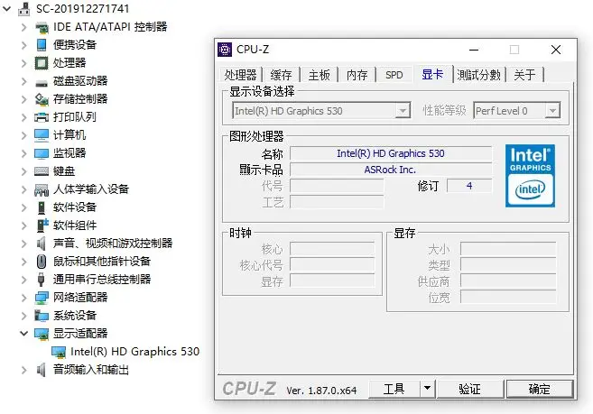The width and height of the screenshot is (593, 414).
Task: Switch to the 内存 tab
Action: pyautogui.click(x=357, y=75)
